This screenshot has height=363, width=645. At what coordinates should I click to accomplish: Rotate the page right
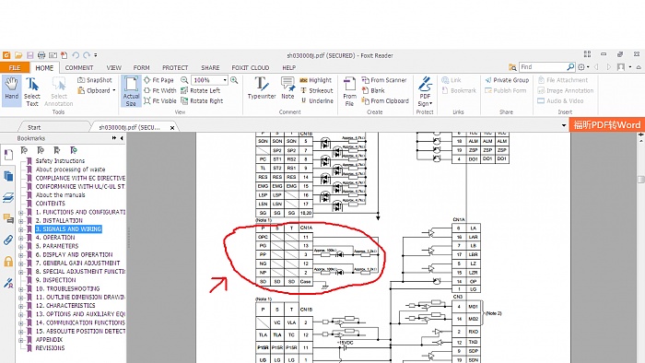coord(202,100)
